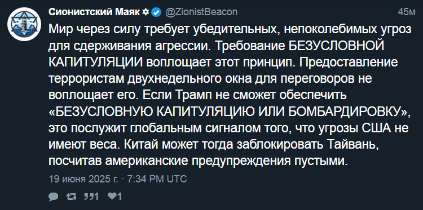Click the final line ending пустыми

click(x=197, y=161)
